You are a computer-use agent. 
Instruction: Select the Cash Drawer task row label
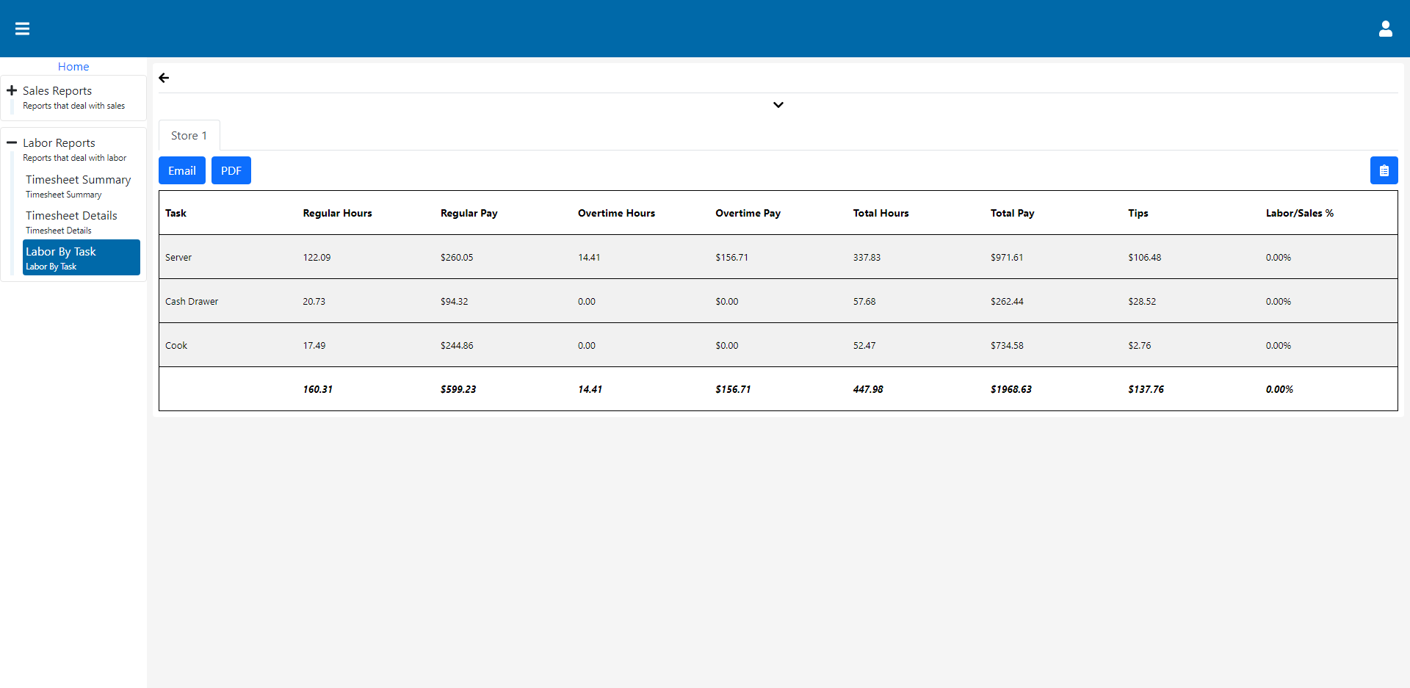pyautogui.click(x=192, y=301)
